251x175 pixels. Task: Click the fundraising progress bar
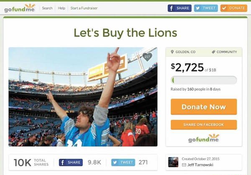click(204, 80)
